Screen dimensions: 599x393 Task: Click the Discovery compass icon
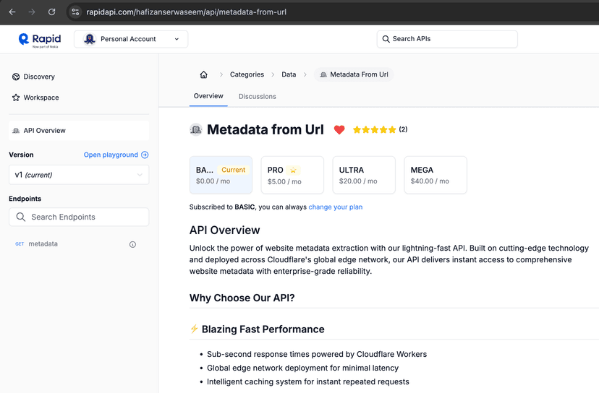tap(16, 77)
